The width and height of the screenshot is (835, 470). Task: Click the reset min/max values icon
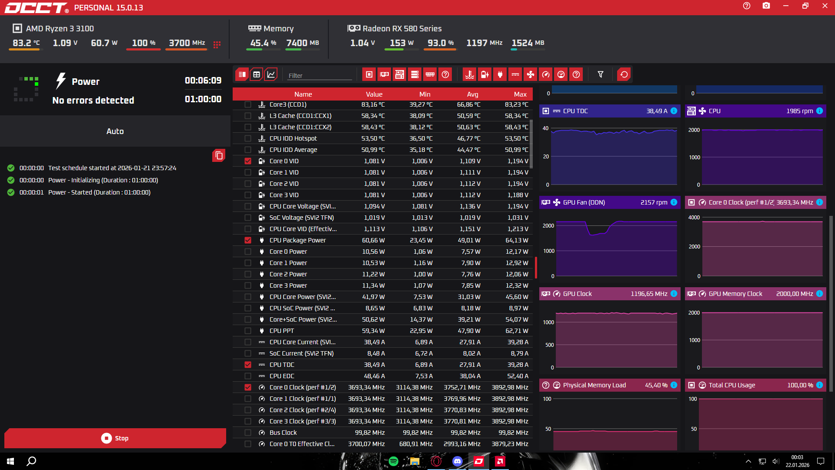click(x=624, y=74)
